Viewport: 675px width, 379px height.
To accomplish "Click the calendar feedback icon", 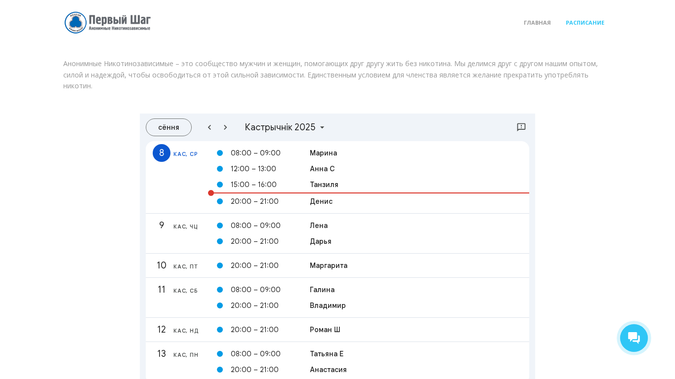I will coord(521,127).
